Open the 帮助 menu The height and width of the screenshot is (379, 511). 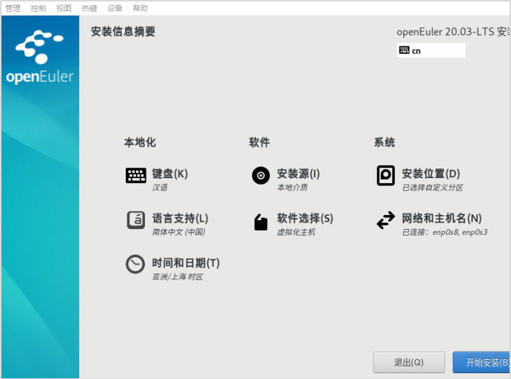coord(140,8)
